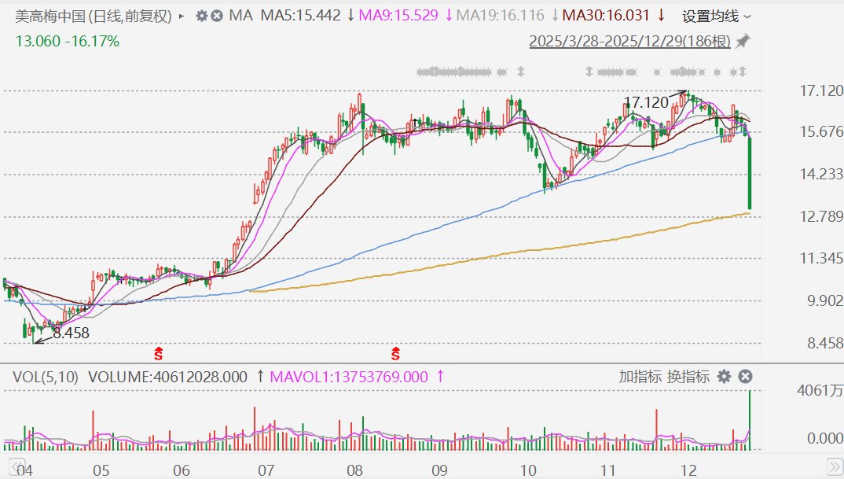This screenshot has height=479, width=844.
Task: Click the 加指标 button
Action: tap(640, 377)
